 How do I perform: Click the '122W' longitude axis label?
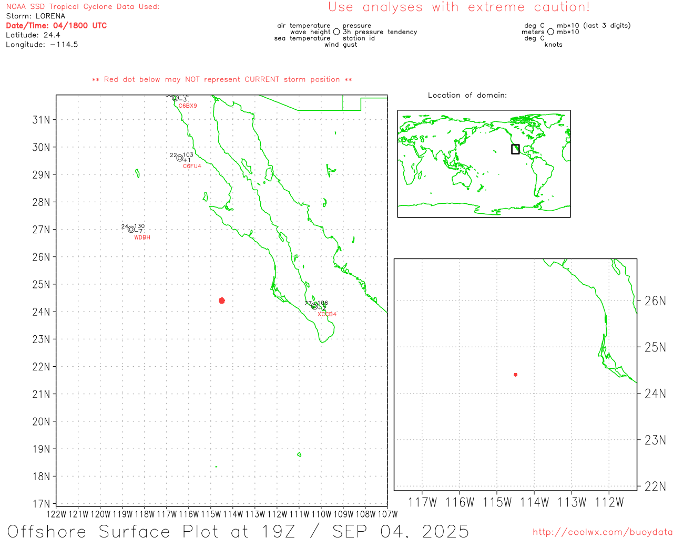(x=57, y=514)
